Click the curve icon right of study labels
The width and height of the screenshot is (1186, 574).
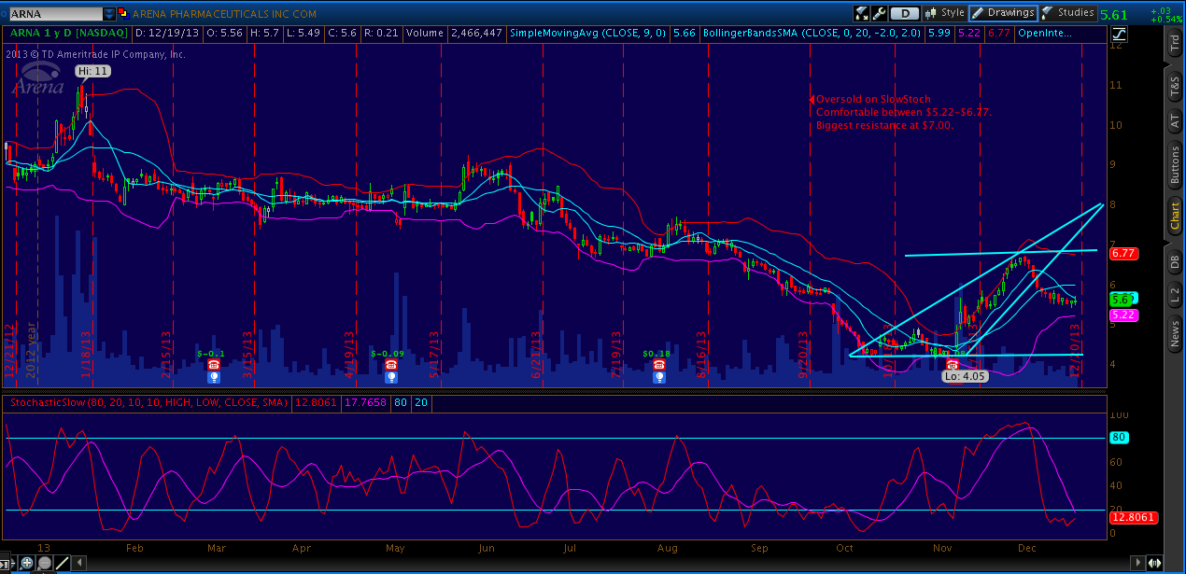[1120, 33]
